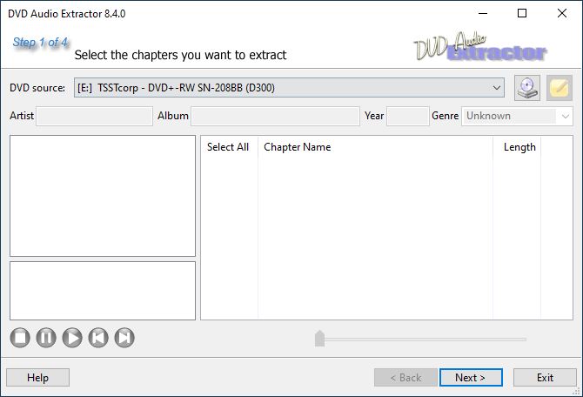Jump to previous chapter with skip-back icon
This screenshot has width=583, height=397.
(x=98, y=338)
